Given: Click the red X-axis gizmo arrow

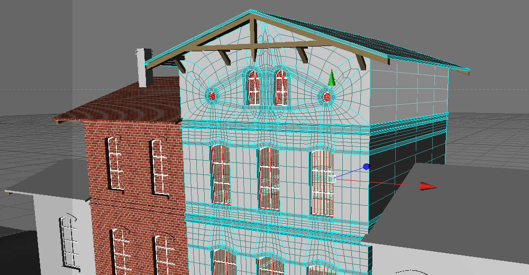Looking at the screenshot, I should [x=427, y=186].
